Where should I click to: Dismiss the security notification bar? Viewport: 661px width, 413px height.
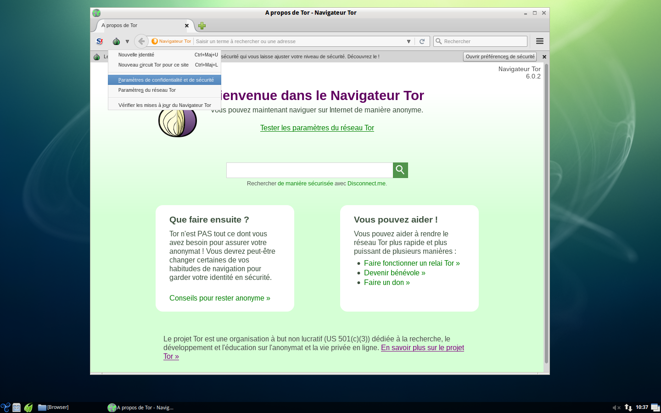tap(544, 57)
